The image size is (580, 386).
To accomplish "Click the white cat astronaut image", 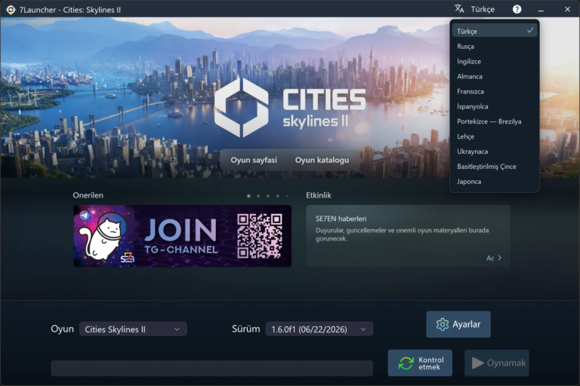I will click(103, 237).
